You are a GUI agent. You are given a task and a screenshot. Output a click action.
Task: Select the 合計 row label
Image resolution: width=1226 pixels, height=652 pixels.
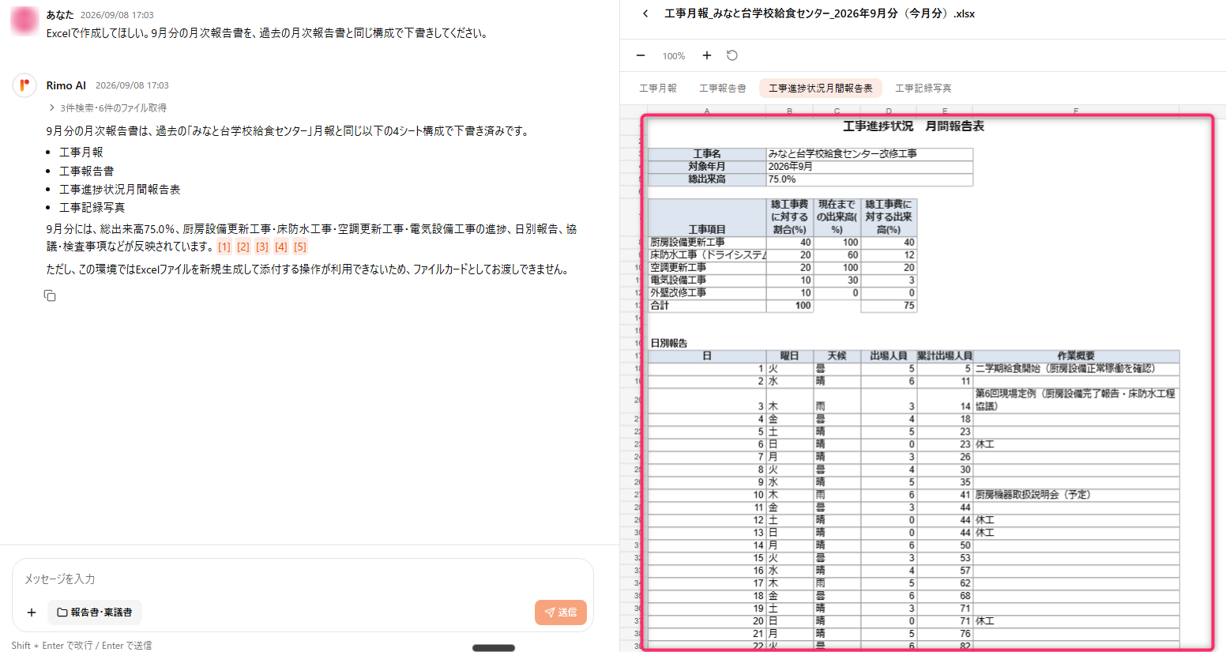(707, 306)
